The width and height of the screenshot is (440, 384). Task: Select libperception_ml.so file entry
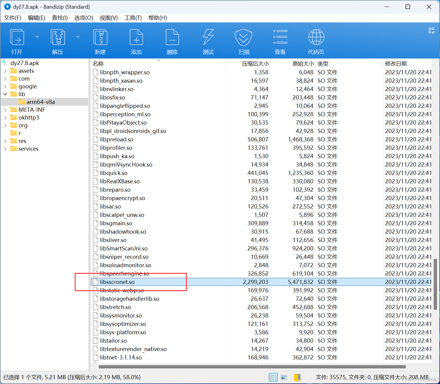[x=125, y=114]
